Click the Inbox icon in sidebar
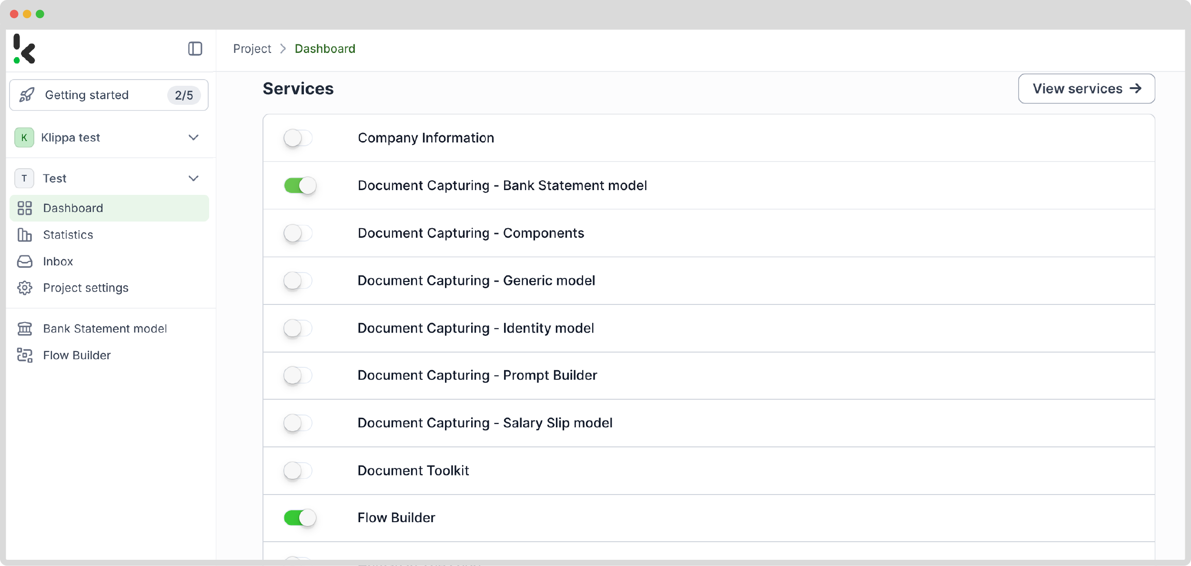Image resolution: width=1191 pixels, height=566 pixels. [x=25, y=261]
